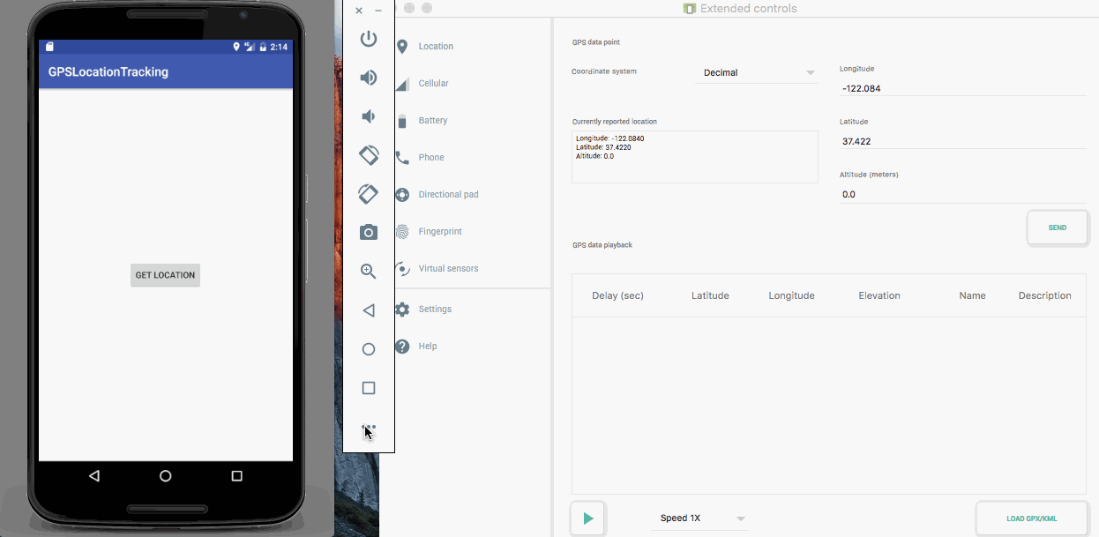
Task: Take a screenshot with the camera icon
Action: 369,232
